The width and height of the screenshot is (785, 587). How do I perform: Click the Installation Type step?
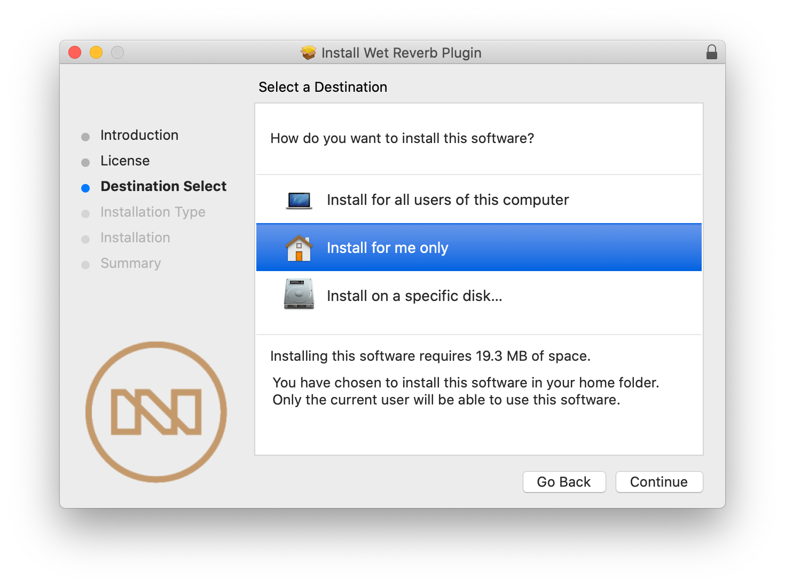click(153, 212)
